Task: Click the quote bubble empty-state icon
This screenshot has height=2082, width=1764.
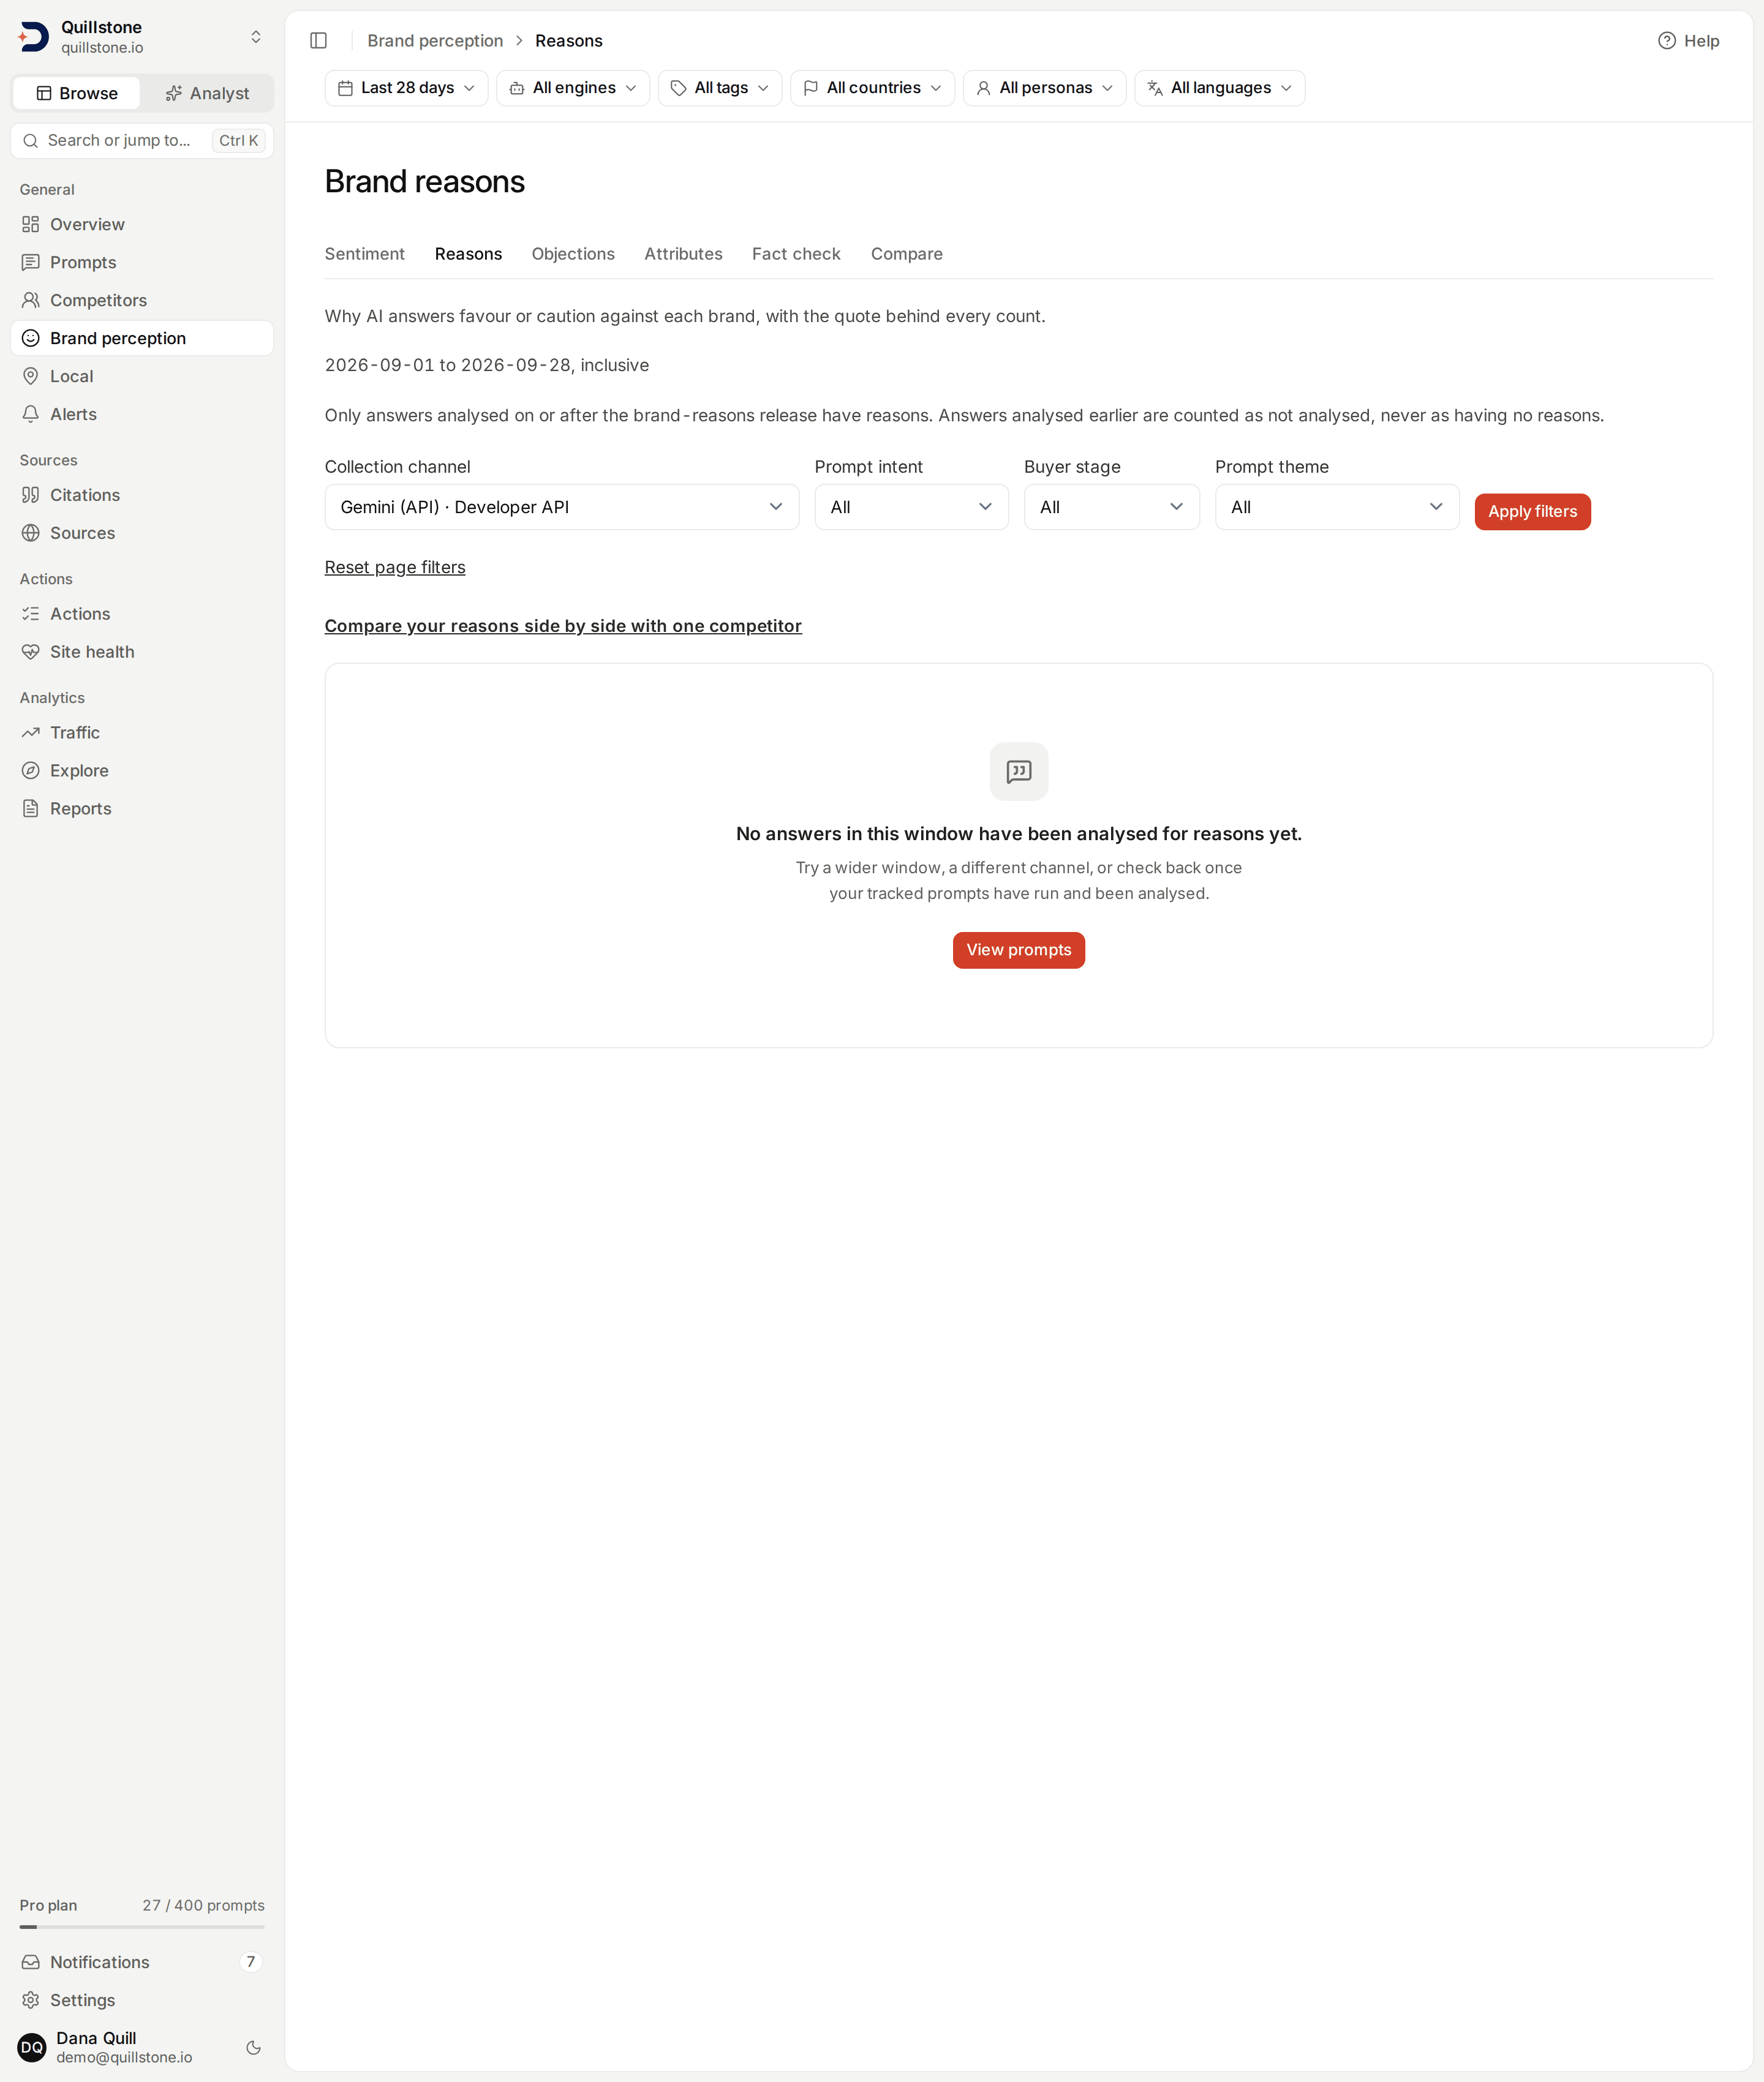Action: 1019,772
